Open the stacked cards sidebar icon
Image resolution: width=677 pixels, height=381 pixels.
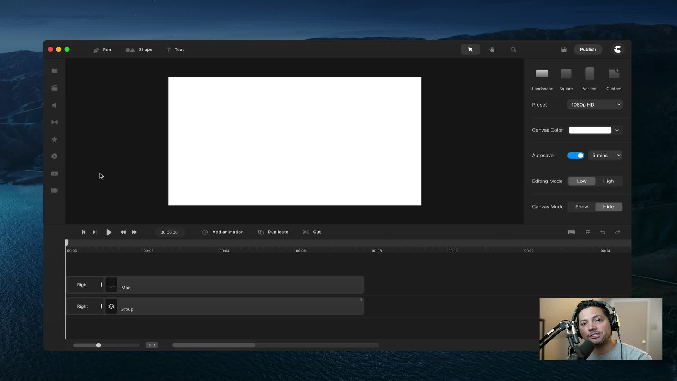click(55, 88)
